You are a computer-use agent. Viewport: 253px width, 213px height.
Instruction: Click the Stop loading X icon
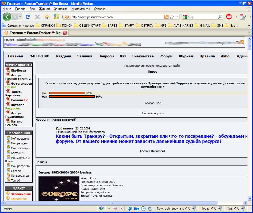pyautogui.click(x=37, y=17)
